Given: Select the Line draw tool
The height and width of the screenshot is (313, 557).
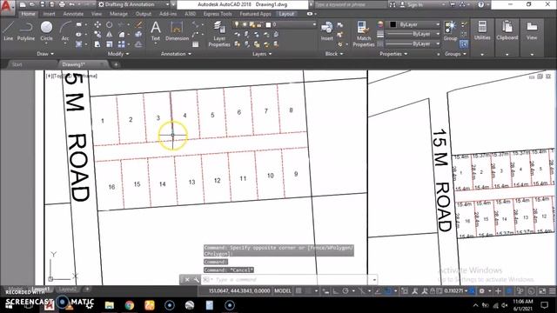Looking at the screenshot, I should [x=8, y=30].
